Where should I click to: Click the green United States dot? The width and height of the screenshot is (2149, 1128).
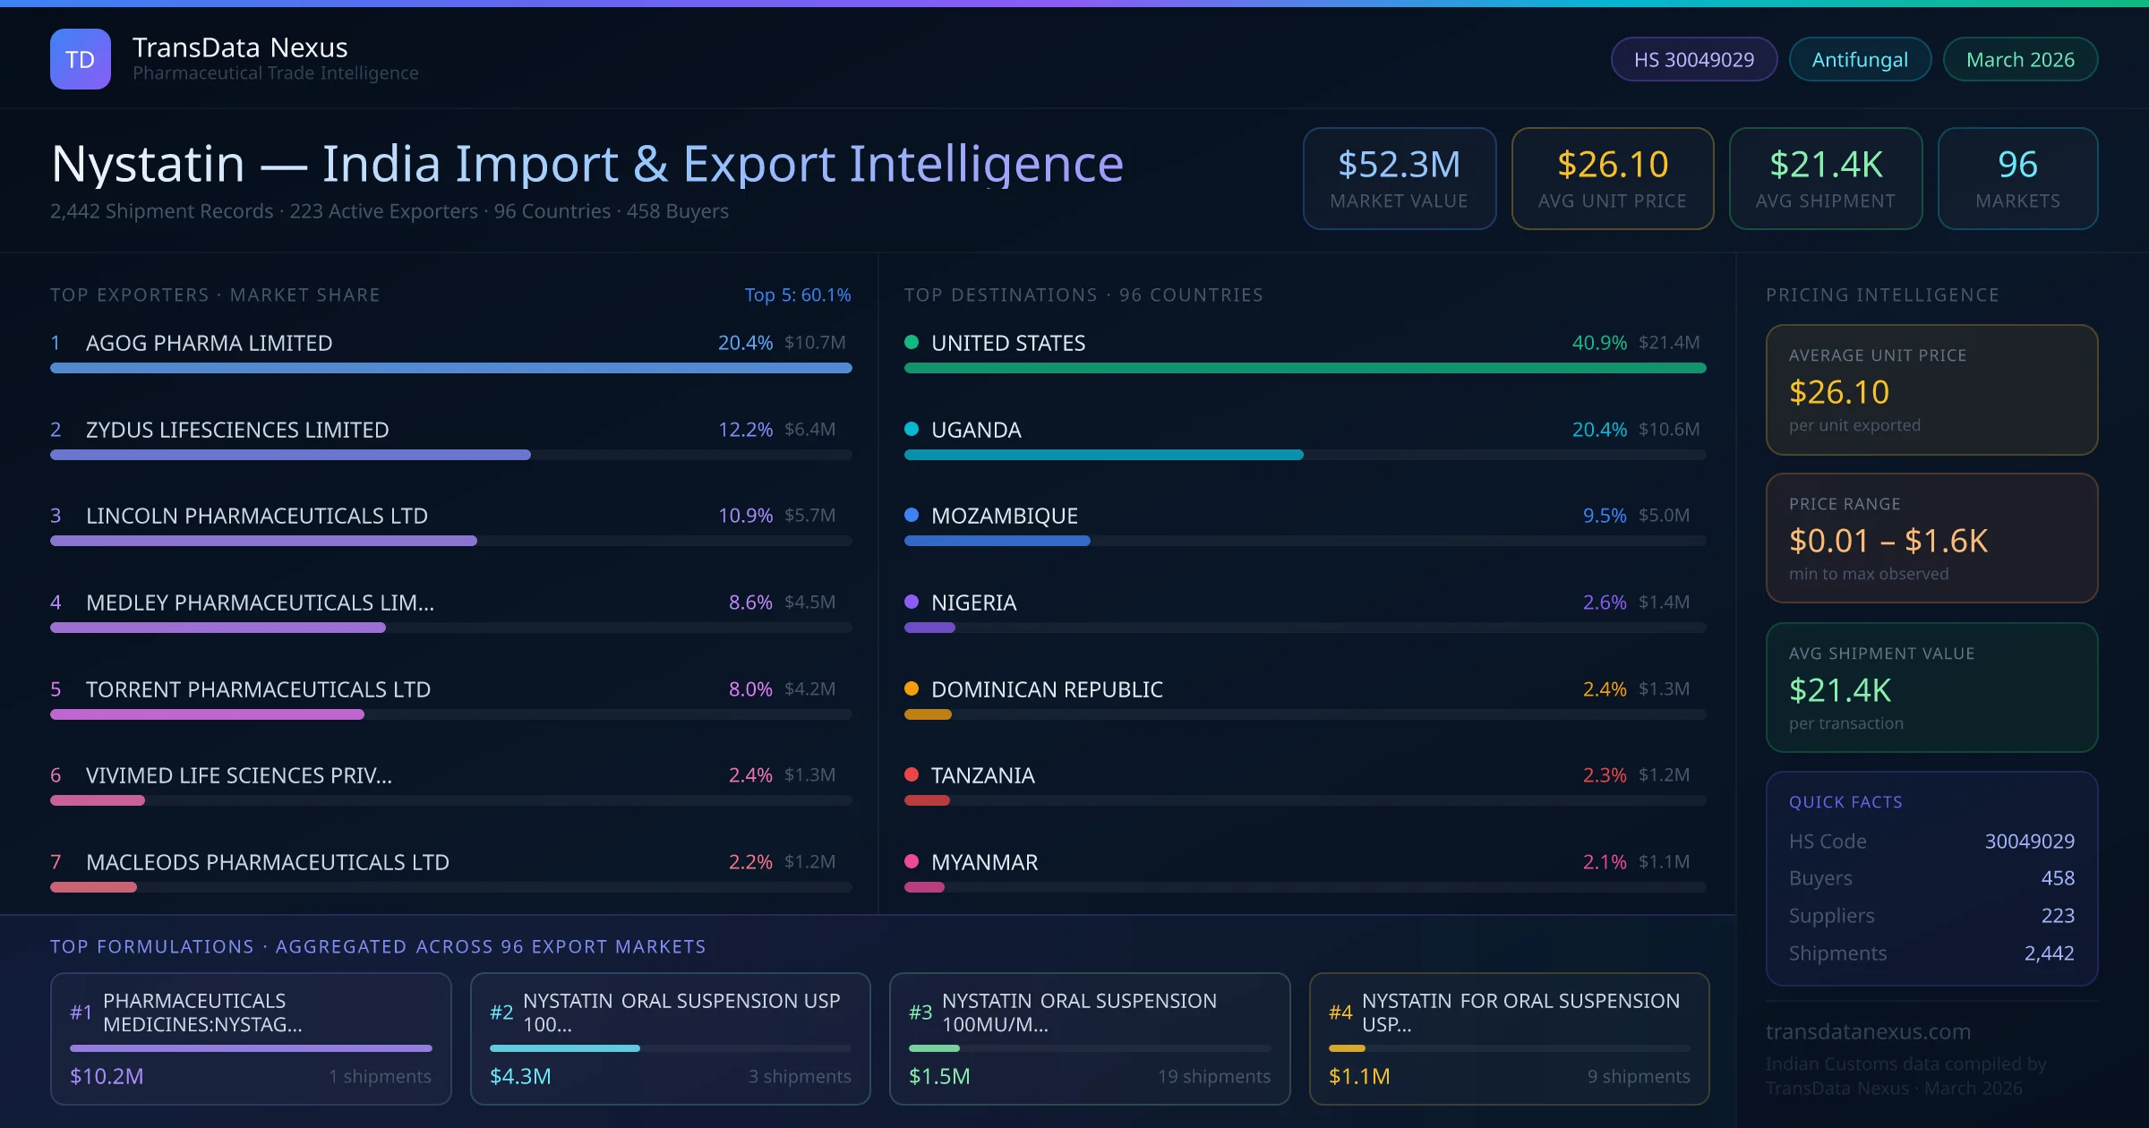pos(912,342)
